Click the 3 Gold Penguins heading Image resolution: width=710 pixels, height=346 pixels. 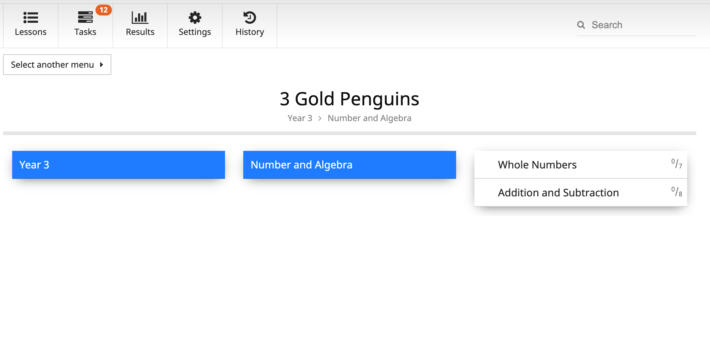pyautogui.click(x=349, y=99)
